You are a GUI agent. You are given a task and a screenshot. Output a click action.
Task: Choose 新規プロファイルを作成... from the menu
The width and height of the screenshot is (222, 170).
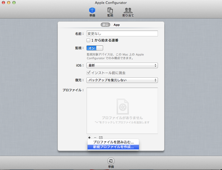tap(113, 147)
